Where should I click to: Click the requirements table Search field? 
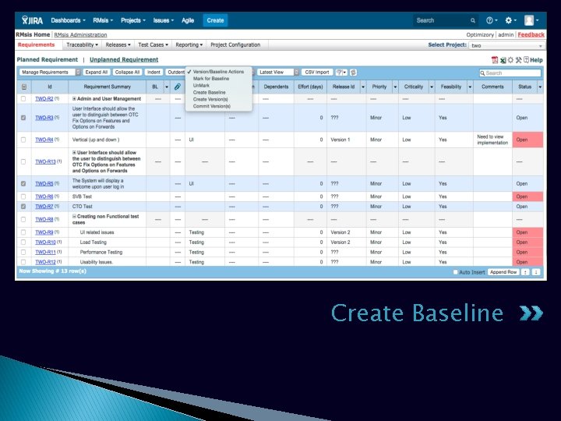[x=510, y=73]
